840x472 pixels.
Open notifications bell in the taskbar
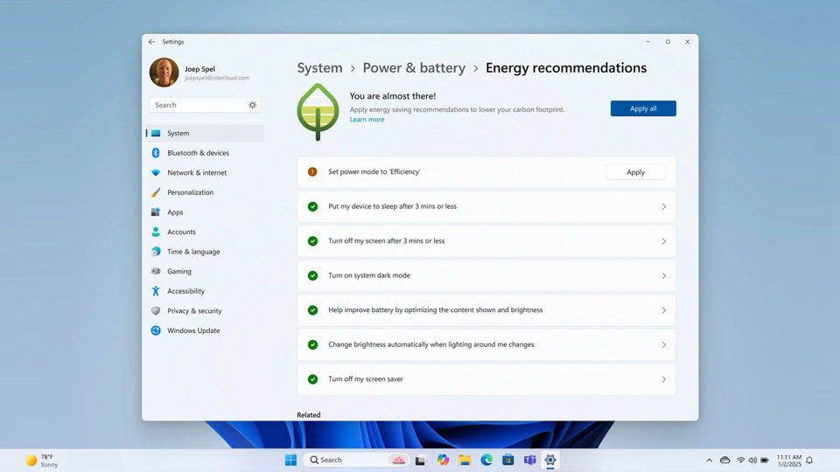tap(809, 461)
